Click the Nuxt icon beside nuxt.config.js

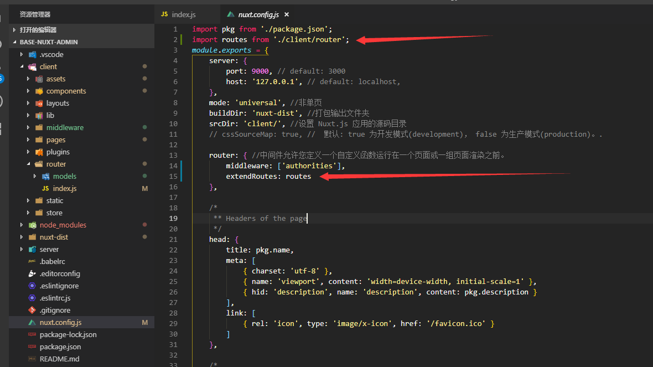pyautogui.click(x=32, y=322)
